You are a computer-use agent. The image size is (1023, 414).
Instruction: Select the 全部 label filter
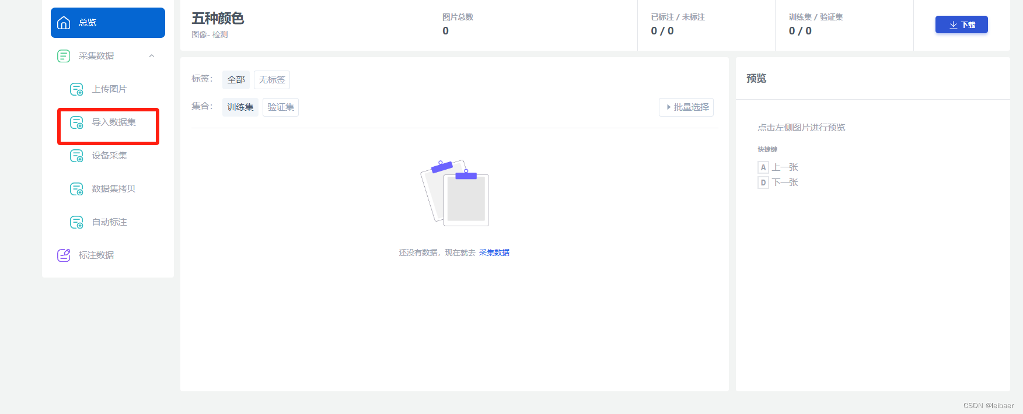click(236, 80)
